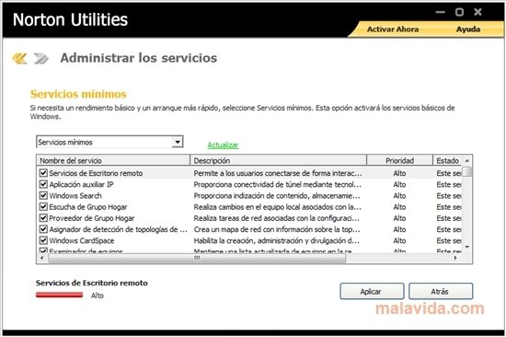Viewport: 506px width, 337px height.
Task: Maximize the Norton Utilities window
Action: coord(459,12)
